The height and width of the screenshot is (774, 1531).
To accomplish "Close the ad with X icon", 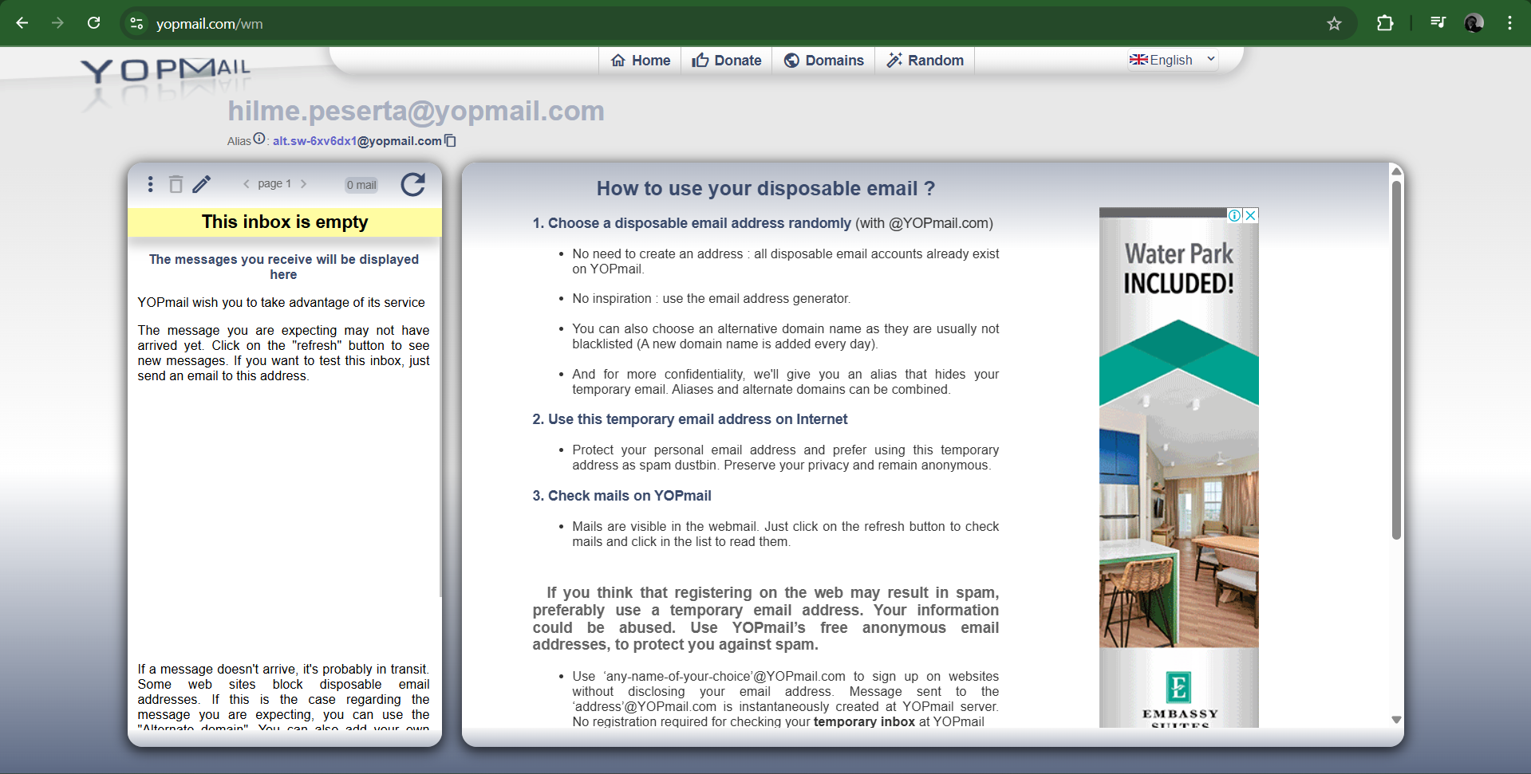I will pyautogui.click(x=1251, y=215).
